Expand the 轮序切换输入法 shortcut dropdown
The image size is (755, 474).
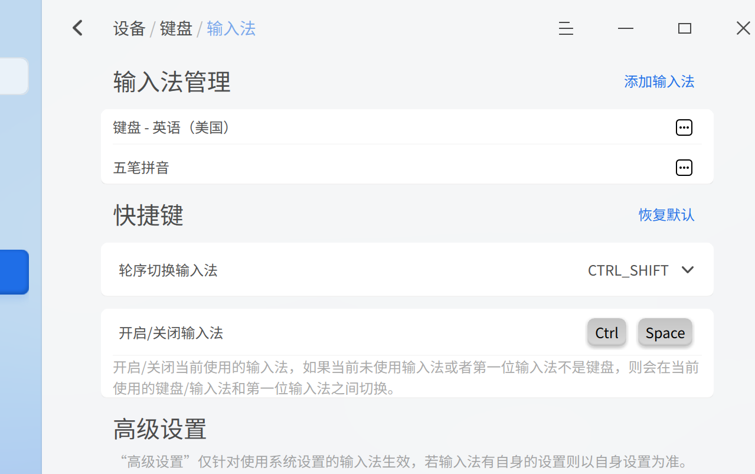[687, 270]
